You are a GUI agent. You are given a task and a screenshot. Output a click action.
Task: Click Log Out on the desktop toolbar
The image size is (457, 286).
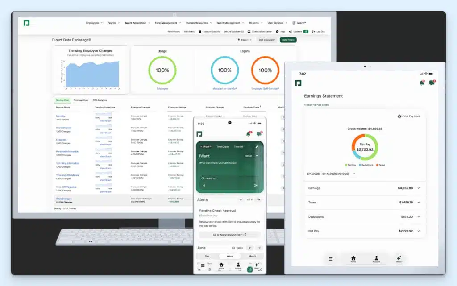[318, 31]
